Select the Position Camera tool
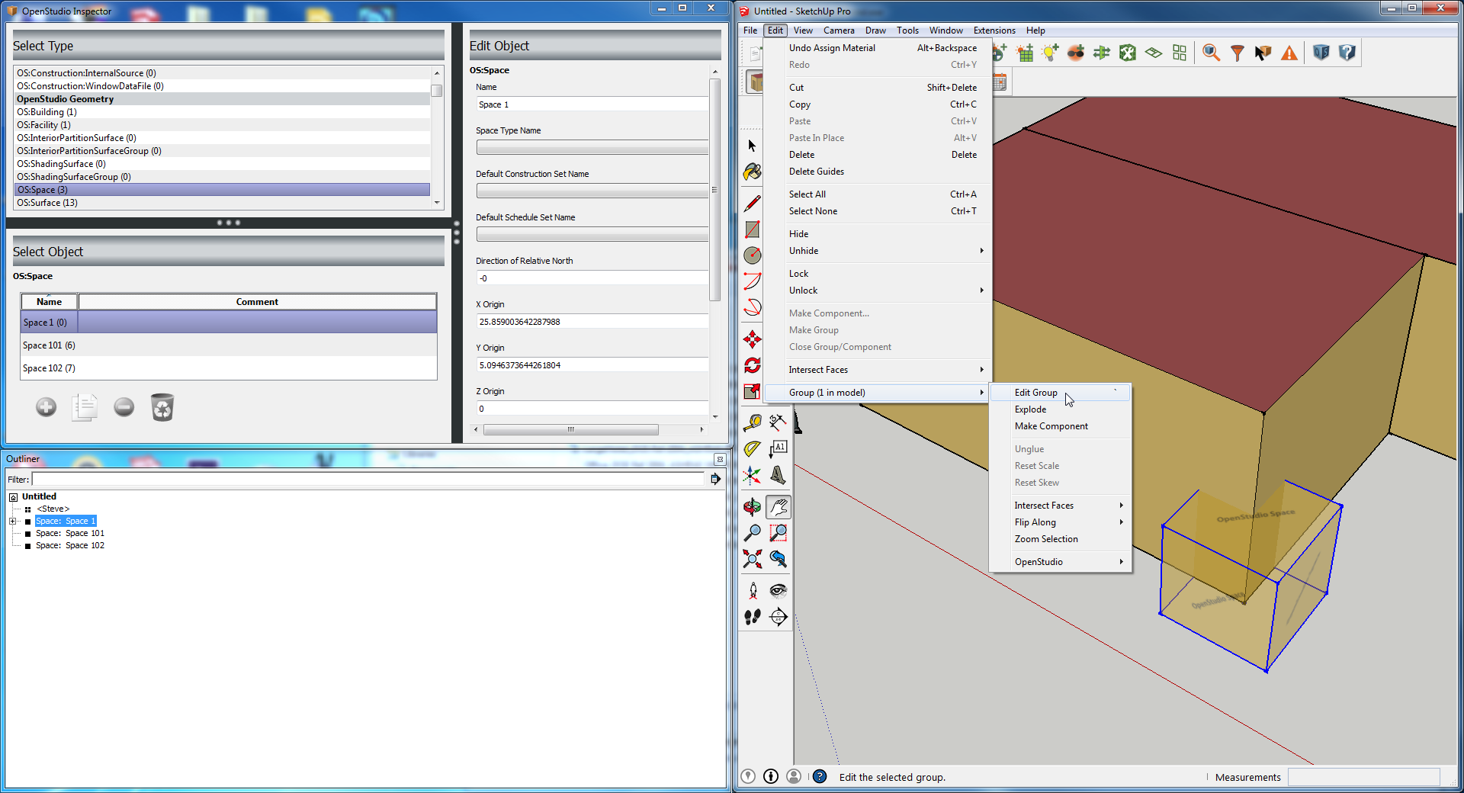Image resolution: width=1464 pixels, height=793 pixels. 752,591
